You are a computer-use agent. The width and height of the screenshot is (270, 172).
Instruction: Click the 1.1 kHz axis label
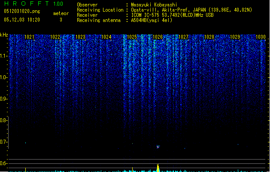tap(3, 56)
